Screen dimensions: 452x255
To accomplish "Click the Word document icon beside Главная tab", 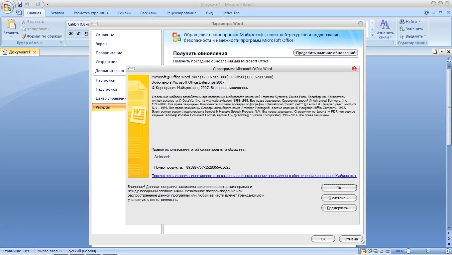I will (19, 12).
